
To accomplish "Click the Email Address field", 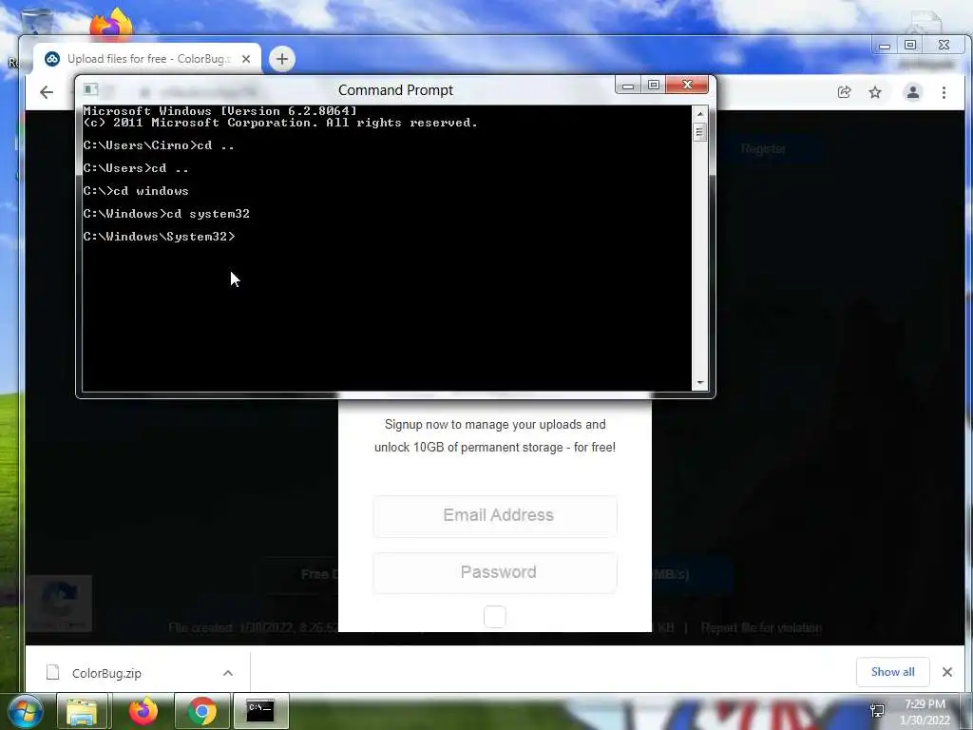I will pyautogui.click(x=495, y=515).
